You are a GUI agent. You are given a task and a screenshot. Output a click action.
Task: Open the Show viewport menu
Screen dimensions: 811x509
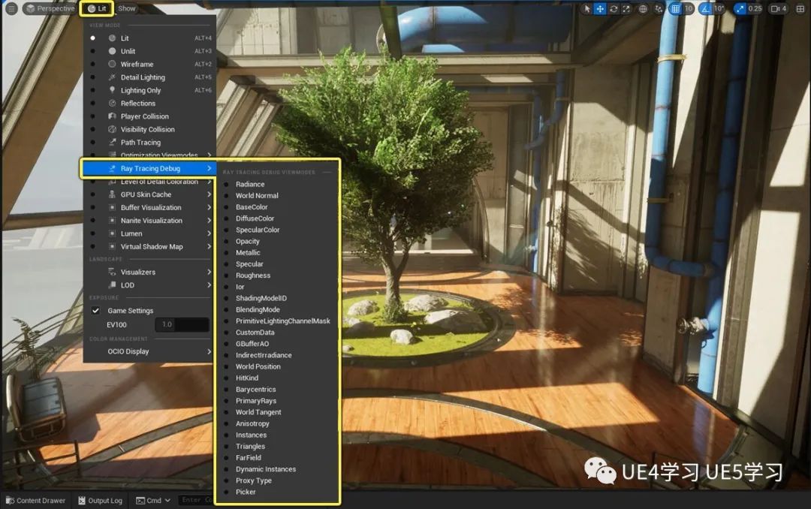127,8
